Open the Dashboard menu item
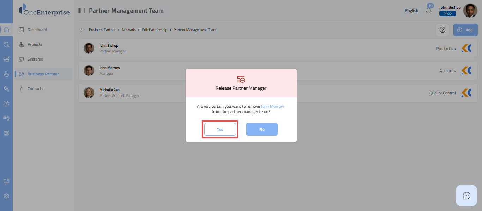The height and width of the screenshot is (211, 482). click(x=37, y=30)
